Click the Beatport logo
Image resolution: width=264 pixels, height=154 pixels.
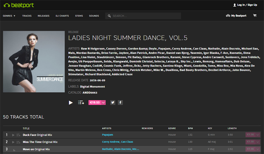click(x=18, y=5)
